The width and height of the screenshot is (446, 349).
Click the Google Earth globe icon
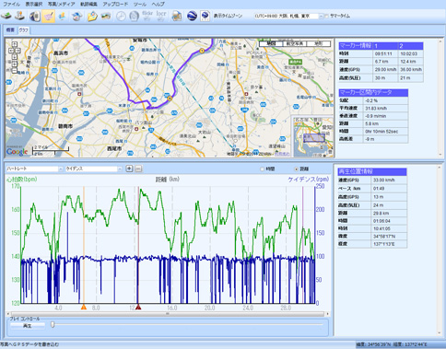192,16
